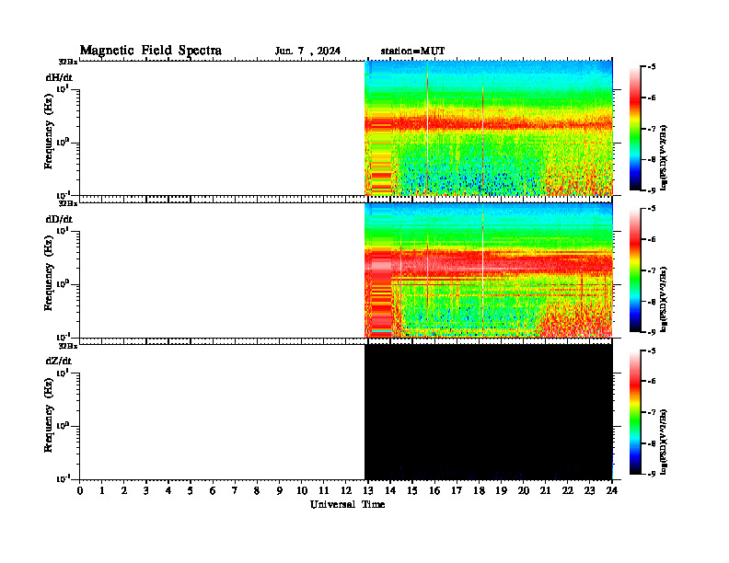729x563 pixels.
Task: Click the dD/dt spectrogram data area
Action: (489, 270)
